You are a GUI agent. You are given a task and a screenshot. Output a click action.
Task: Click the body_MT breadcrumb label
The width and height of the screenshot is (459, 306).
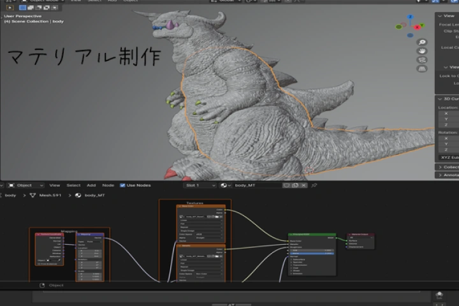(x=94, y=195)
